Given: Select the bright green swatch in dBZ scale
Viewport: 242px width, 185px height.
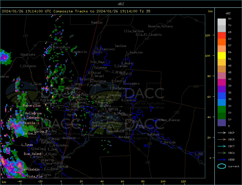Looking at the screenshot, I should (x=222, y=109).
